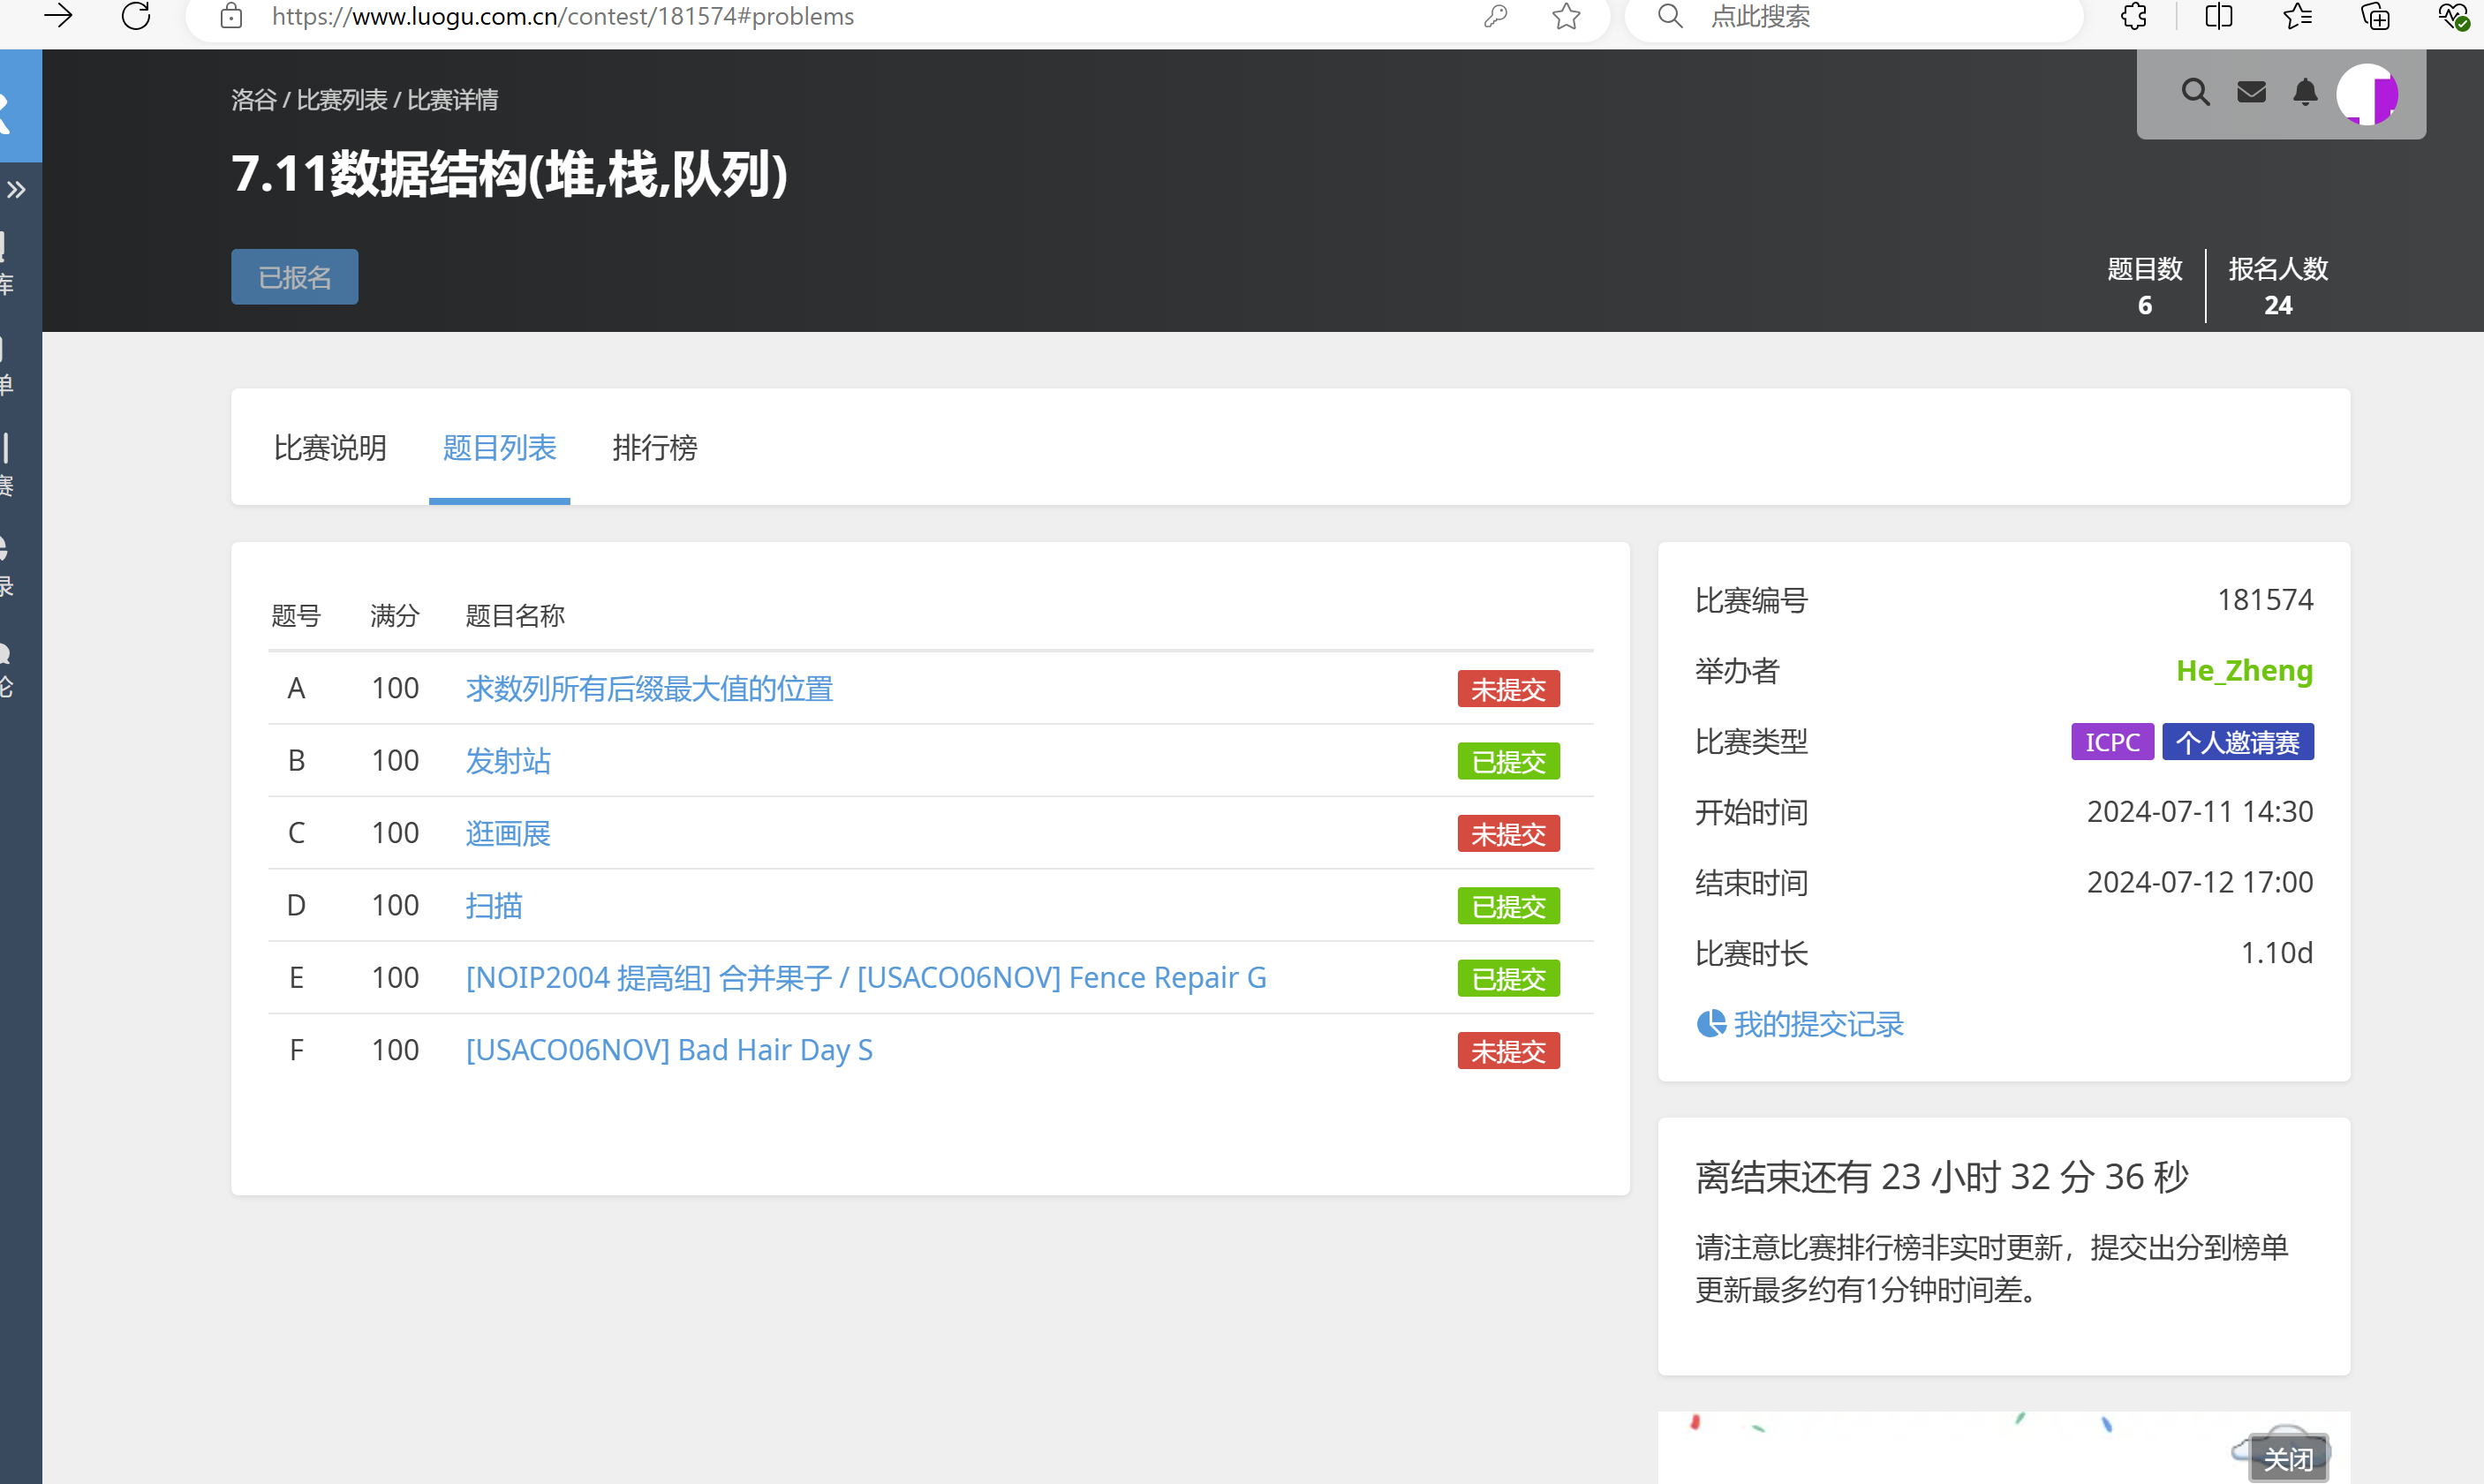Switch to the 排行榜 tab

pos(654,447)
